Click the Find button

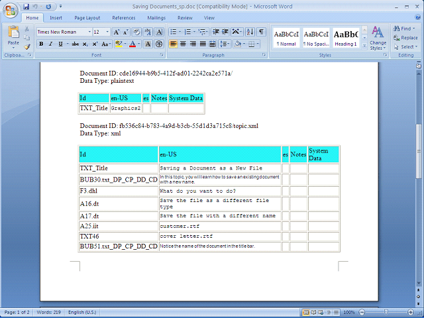[404, 28]
